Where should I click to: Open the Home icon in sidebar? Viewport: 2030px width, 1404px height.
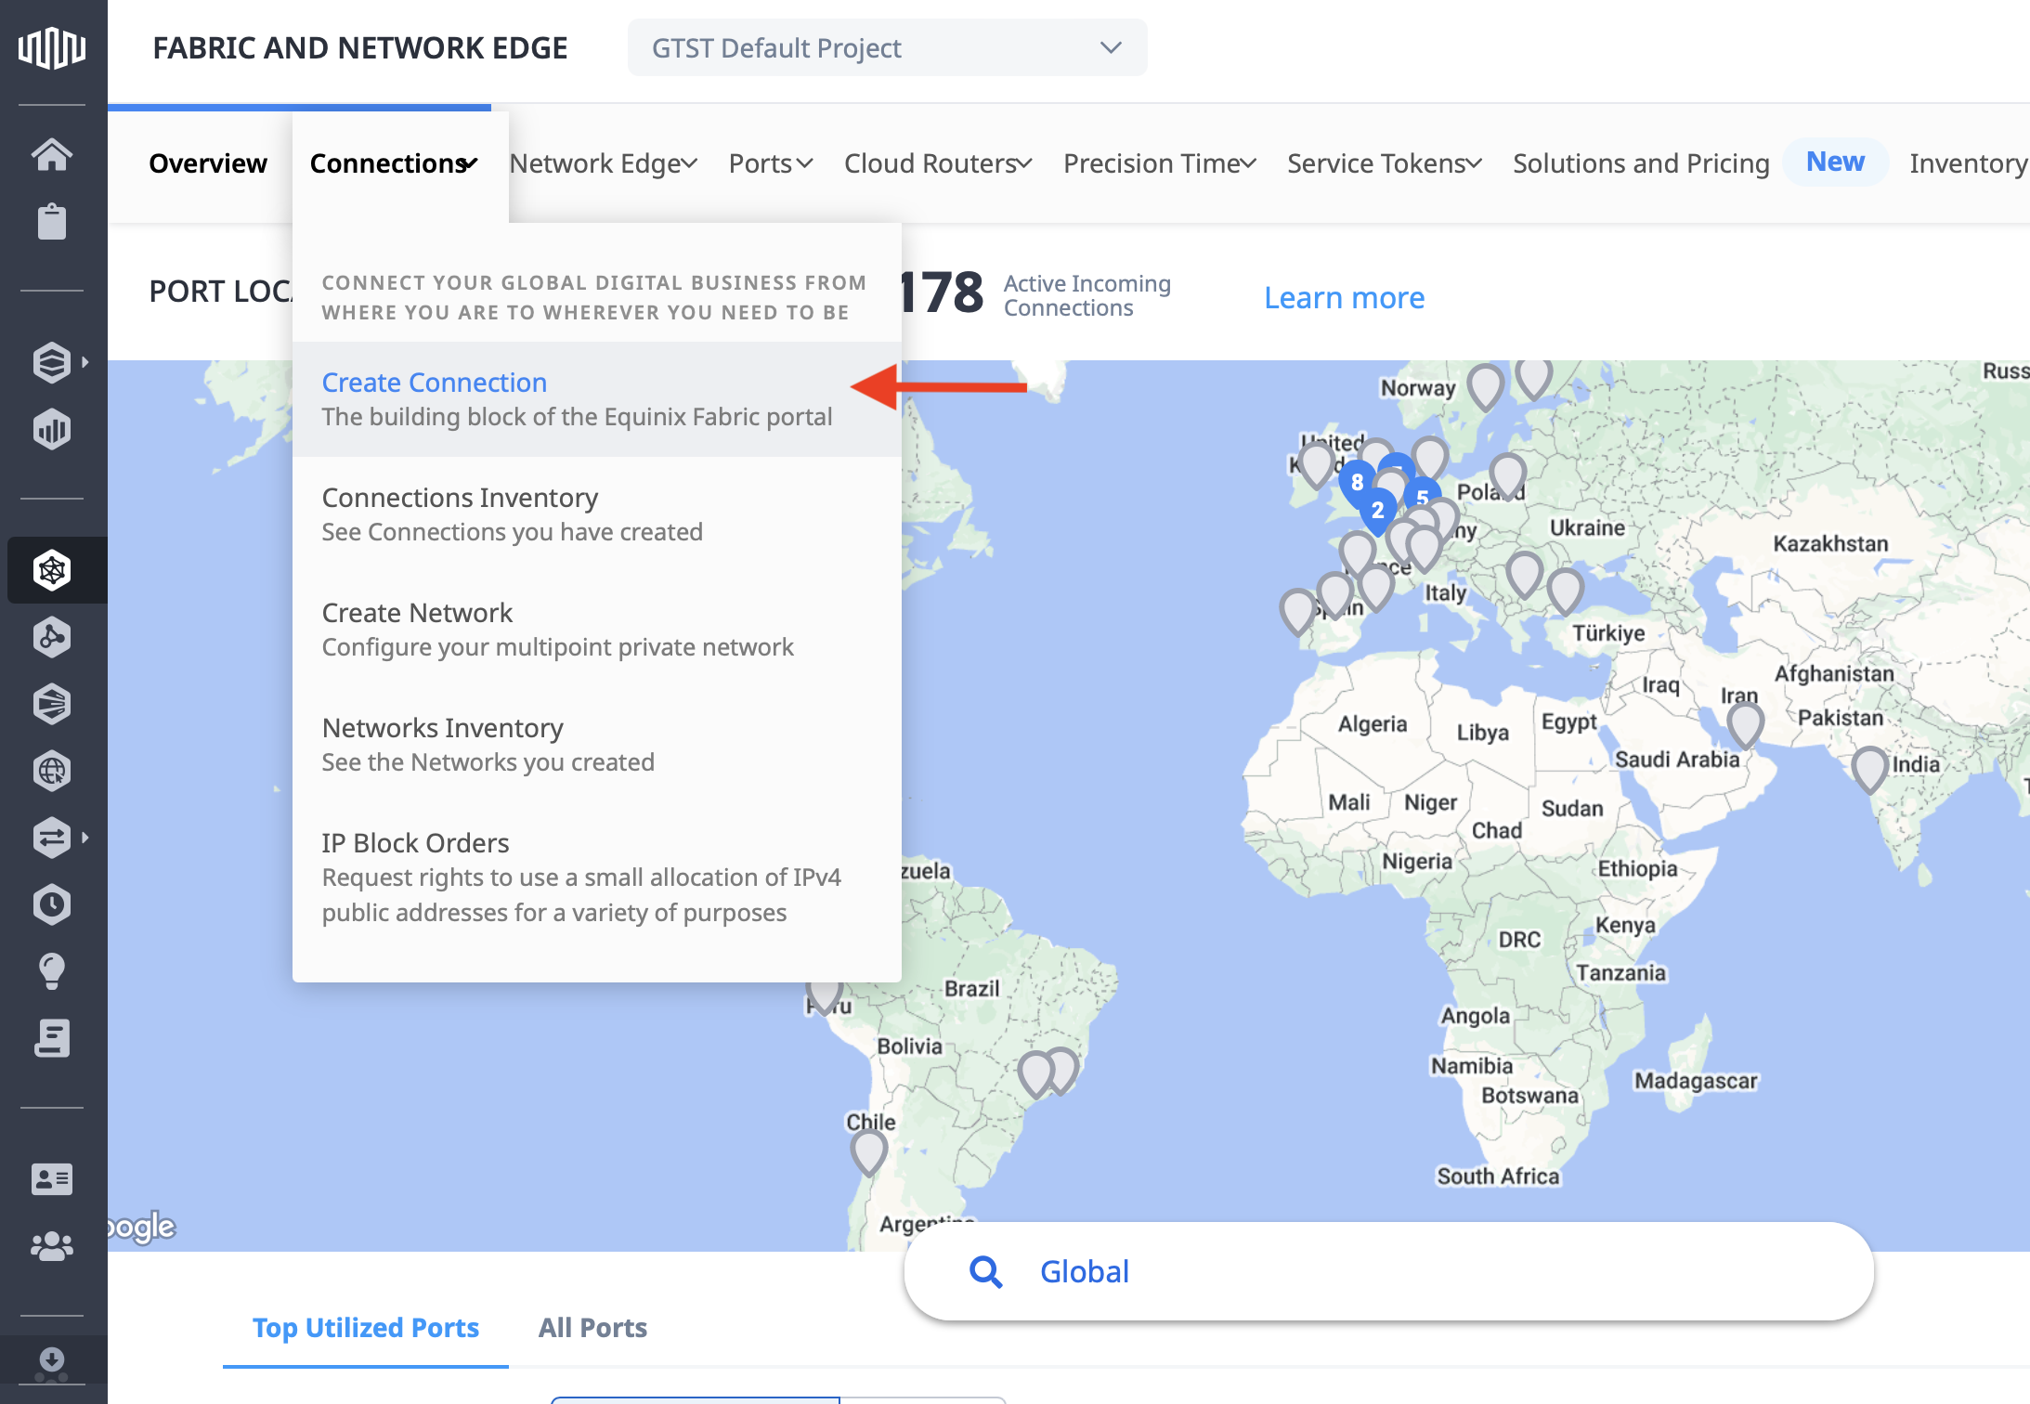tap(52, 154)
